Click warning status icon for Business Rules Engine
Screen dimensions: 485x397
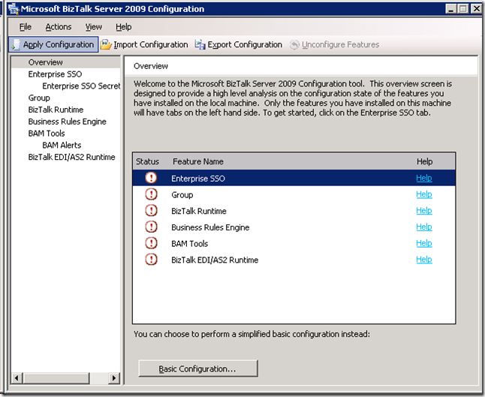(x=151, y=227)
